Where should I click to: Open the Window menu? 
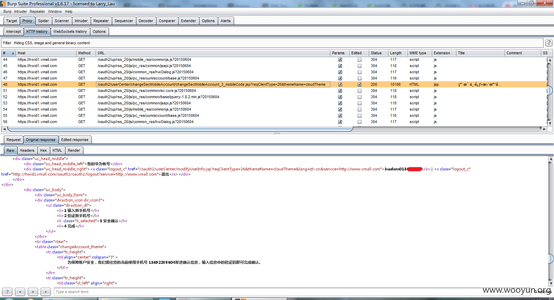(x=55, y=11)
